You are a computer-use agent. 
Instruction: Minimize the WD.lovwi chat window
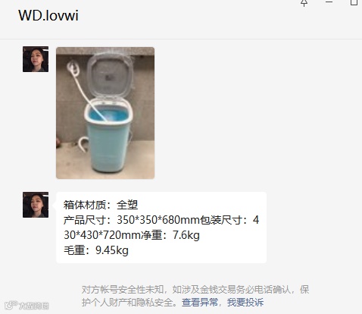(329, 2)
